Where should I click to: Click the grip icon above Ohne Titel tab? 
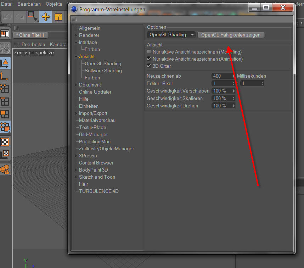point(17,28)
